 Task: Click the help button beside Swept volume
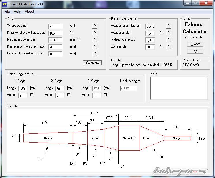(x=95, y=26)
